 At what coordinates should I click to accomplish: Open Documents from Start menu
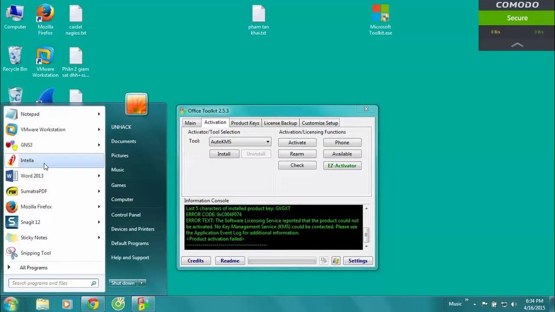124,141
